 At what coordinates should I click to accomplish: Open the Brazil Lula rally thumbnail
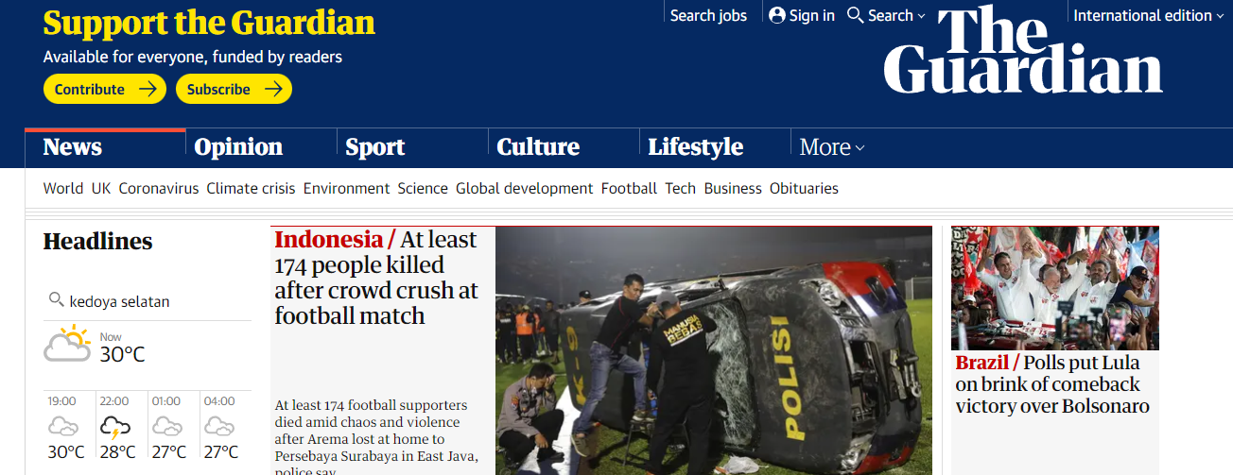click(1055, 288)
